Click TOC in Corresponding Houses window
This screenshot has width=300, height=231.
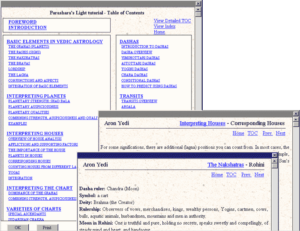point(252,133)
